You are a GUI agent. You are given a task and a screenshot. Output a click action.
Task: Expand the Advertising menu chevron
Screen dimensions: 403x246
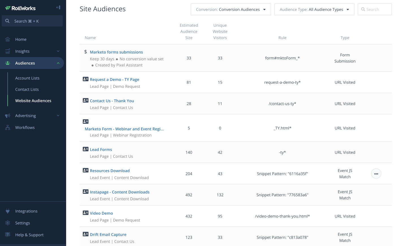[58, 116]
